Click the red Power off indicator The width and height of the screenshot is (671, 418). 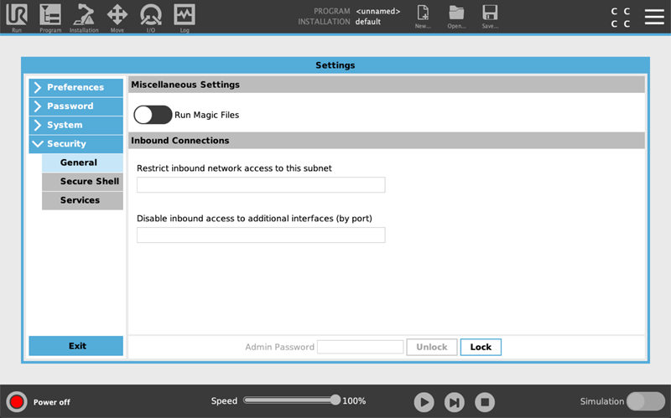(x=17, y=402)
